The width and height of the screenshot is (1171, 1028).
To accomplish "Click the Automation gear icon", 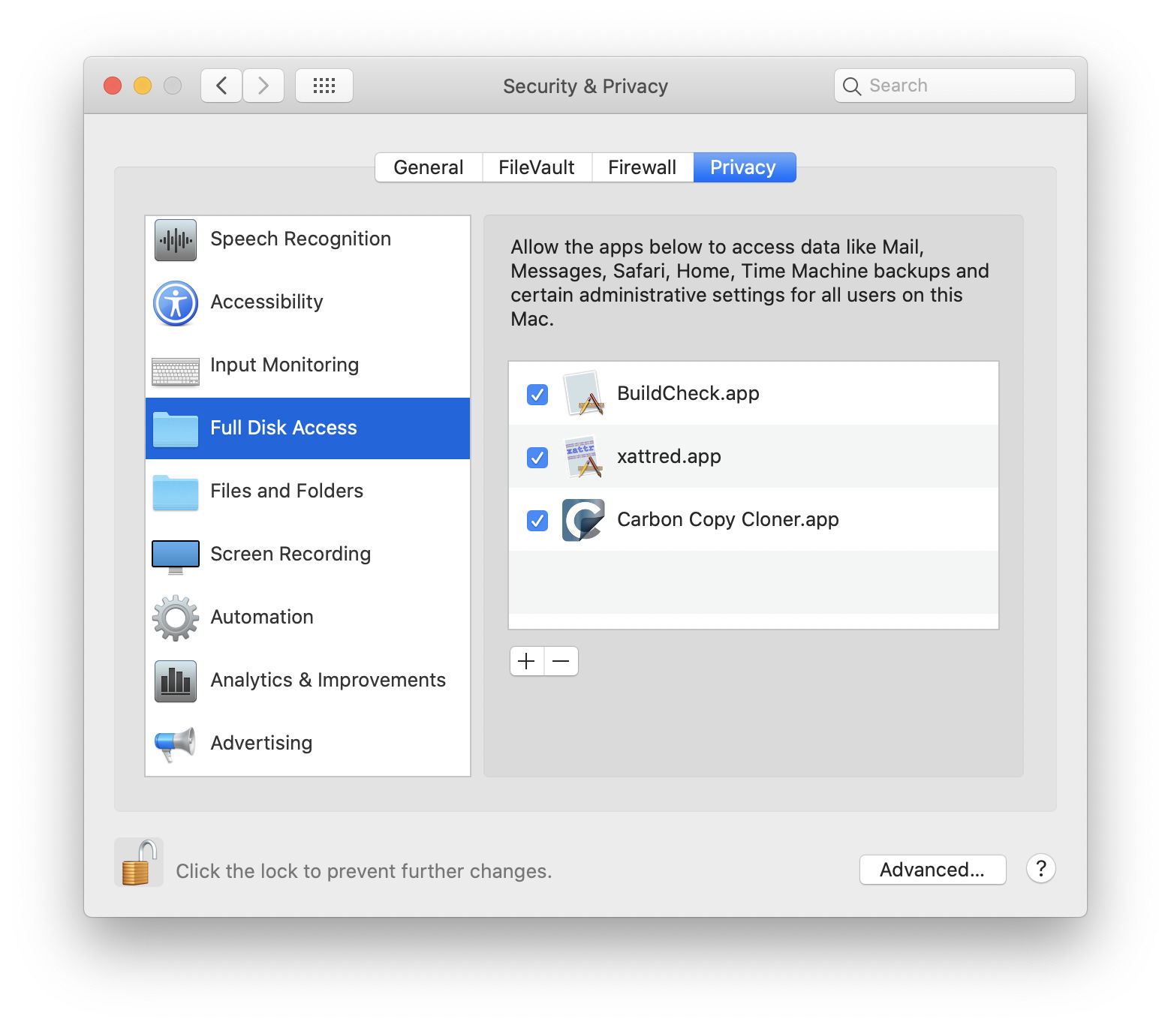I will pos(176,618).
